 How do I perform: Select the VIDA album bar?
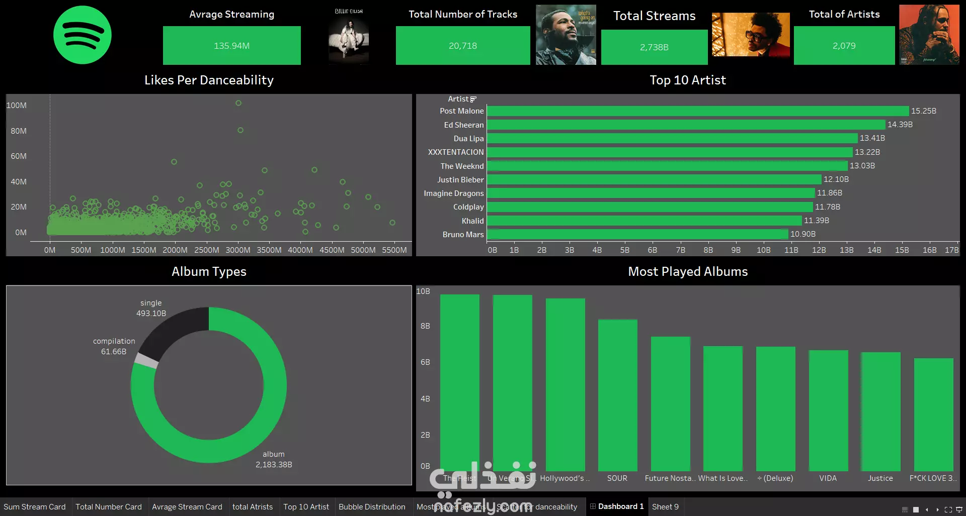(x=828, y=410)
